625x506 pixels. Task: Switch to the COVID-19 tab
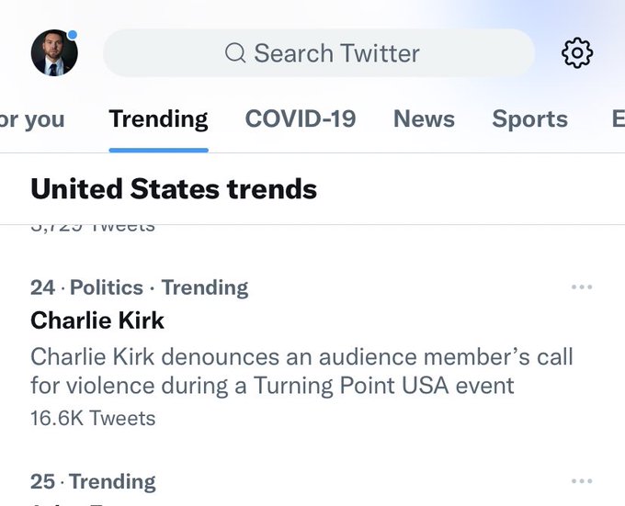tap(301, 119)
